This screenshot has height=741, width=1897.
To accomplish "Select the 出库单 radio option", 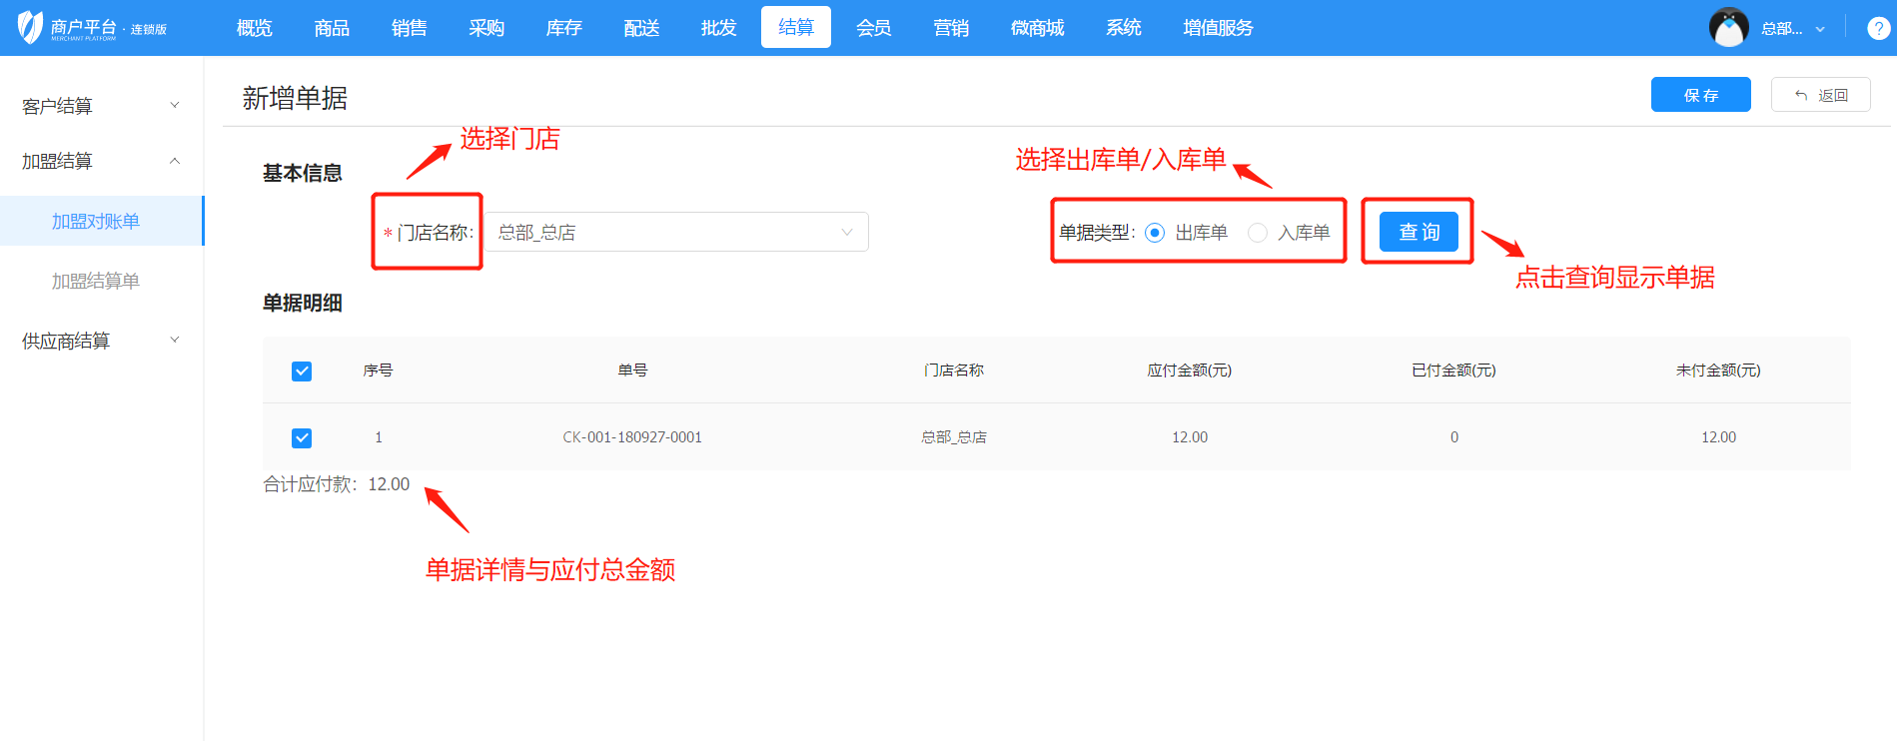I will [x=1155, y=233].
